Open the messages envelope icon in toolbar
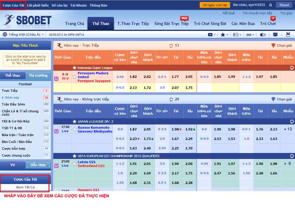This screenshot has width=295, height=208. tap(275, 35)
